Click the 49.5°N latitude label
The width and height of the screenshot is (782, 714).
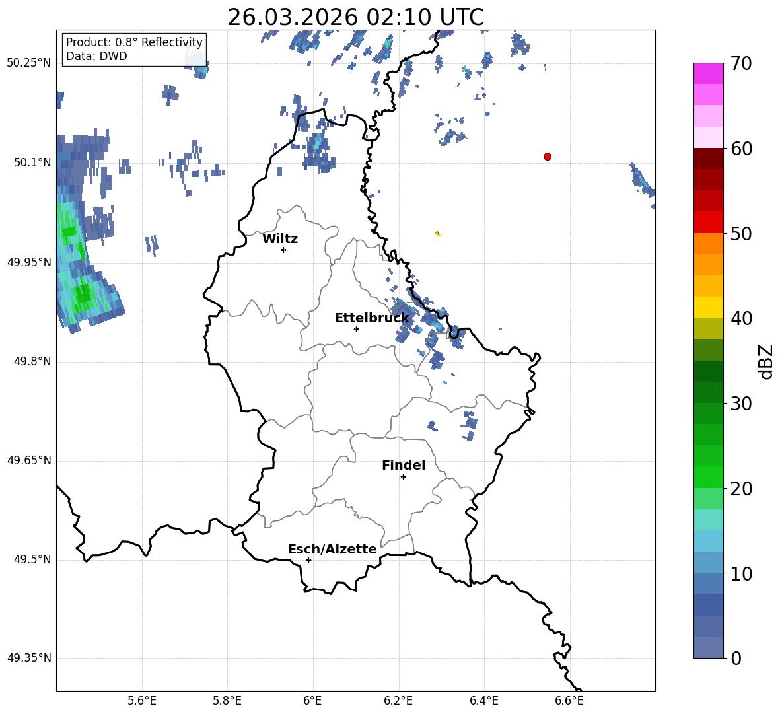(32, 559)
